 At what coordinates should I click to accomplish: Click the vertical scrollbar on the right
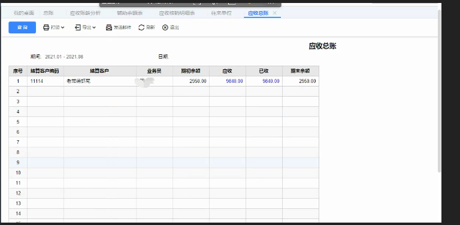(439, 91)
